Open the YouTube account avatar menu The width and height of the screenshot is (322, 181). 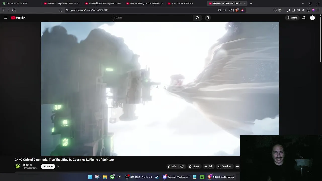tap(312, 18)
